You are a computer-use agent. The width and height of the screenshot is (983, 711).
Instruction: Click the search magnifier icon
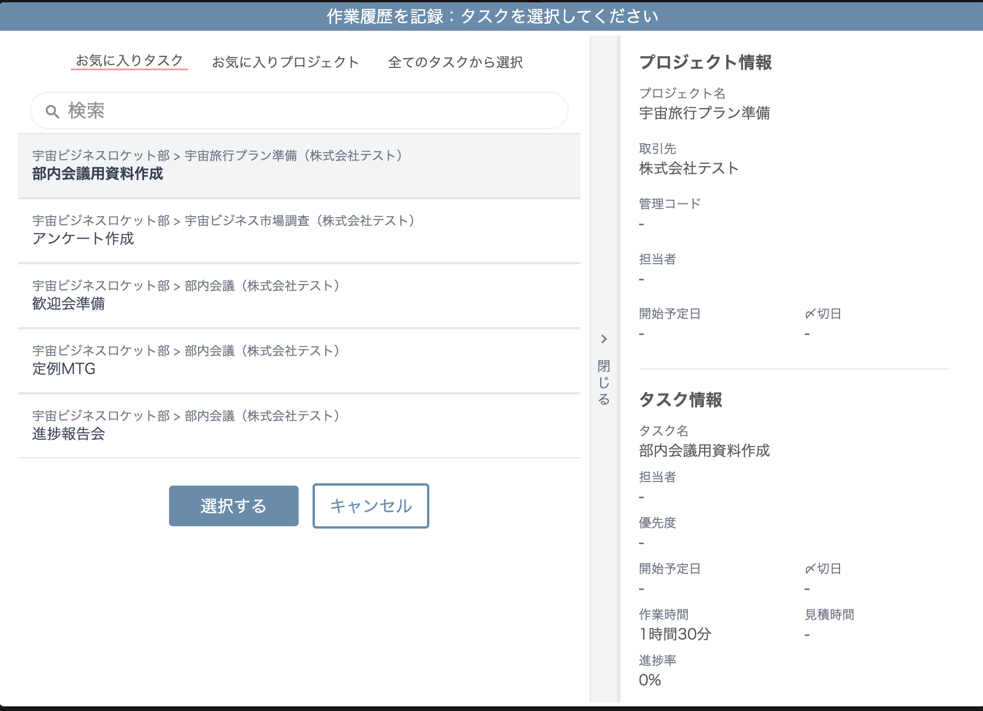tap(52, 109)
